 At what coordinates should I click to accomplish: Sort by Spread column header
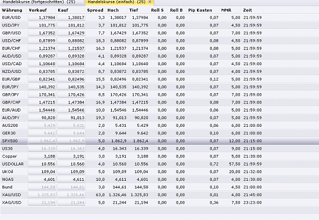pyautogui.click(x=95, y=10)
